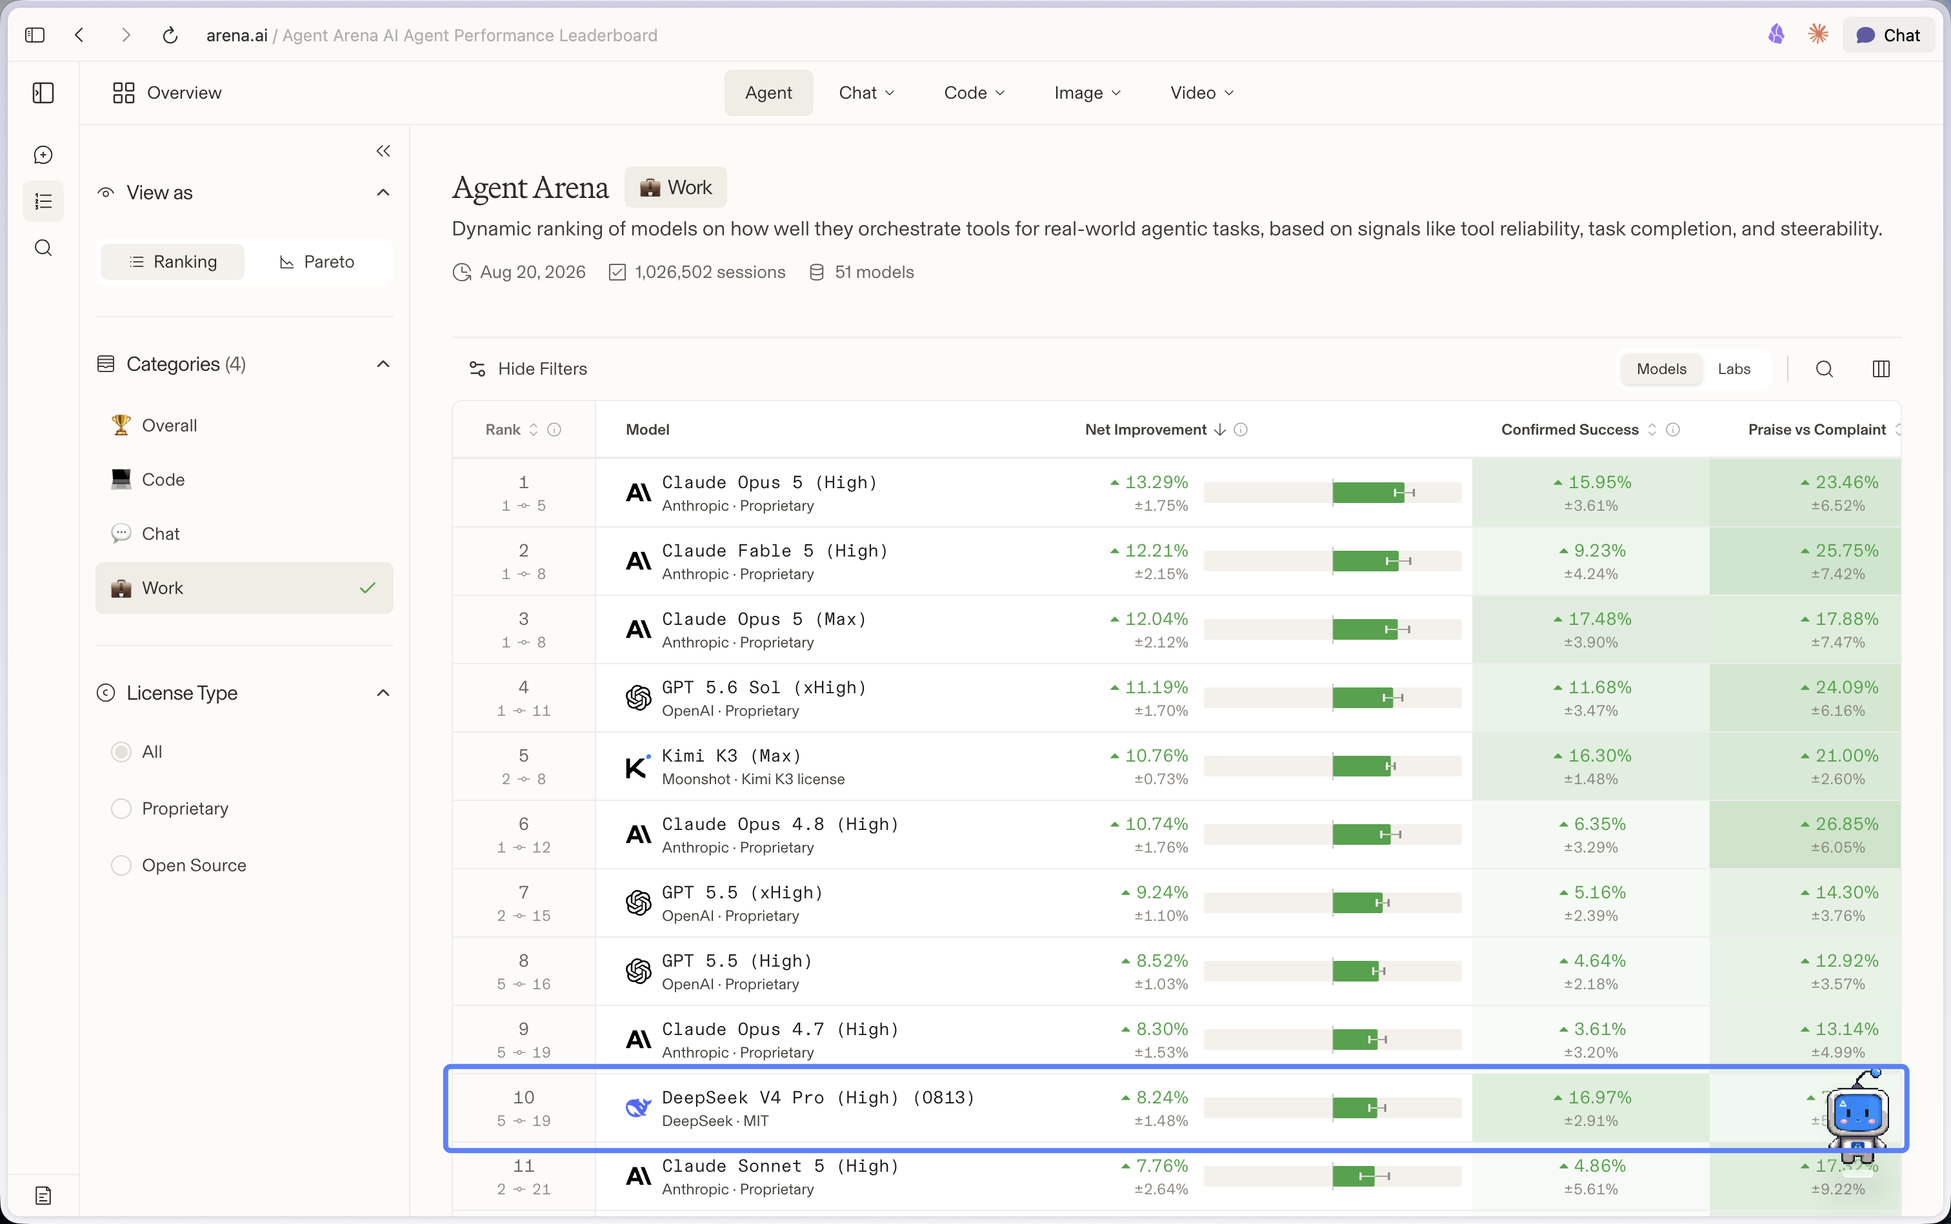Click the Anthropic logo beside Claude Fable 5 (High)
Screen dimensions: 1951x1224
[638, 561]
